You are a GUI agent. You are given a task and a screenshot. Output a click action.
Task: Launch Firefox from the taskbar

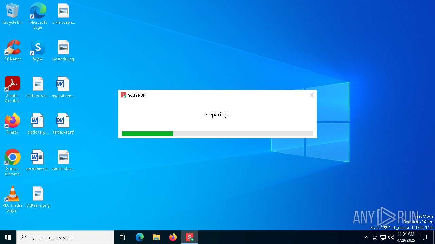point(173,237)
